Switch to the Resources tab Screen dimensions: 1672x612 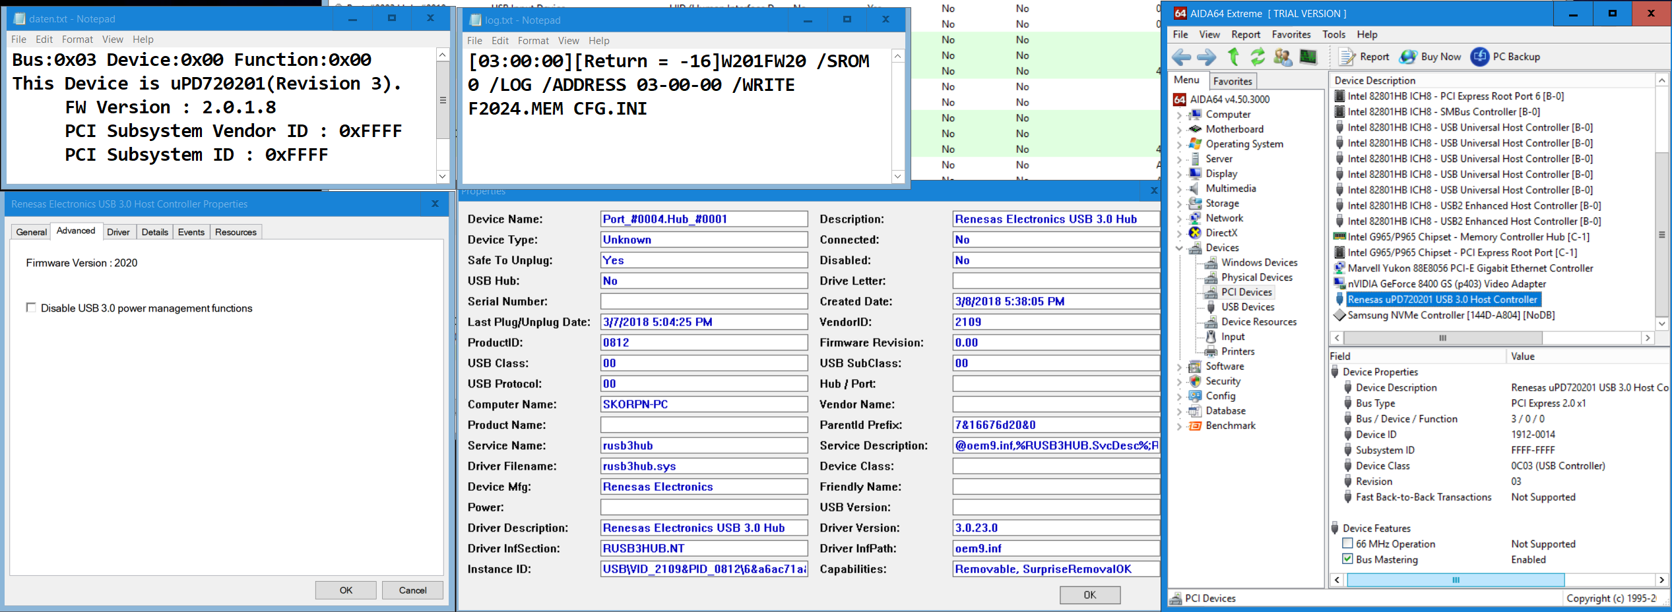click(236, 232)
